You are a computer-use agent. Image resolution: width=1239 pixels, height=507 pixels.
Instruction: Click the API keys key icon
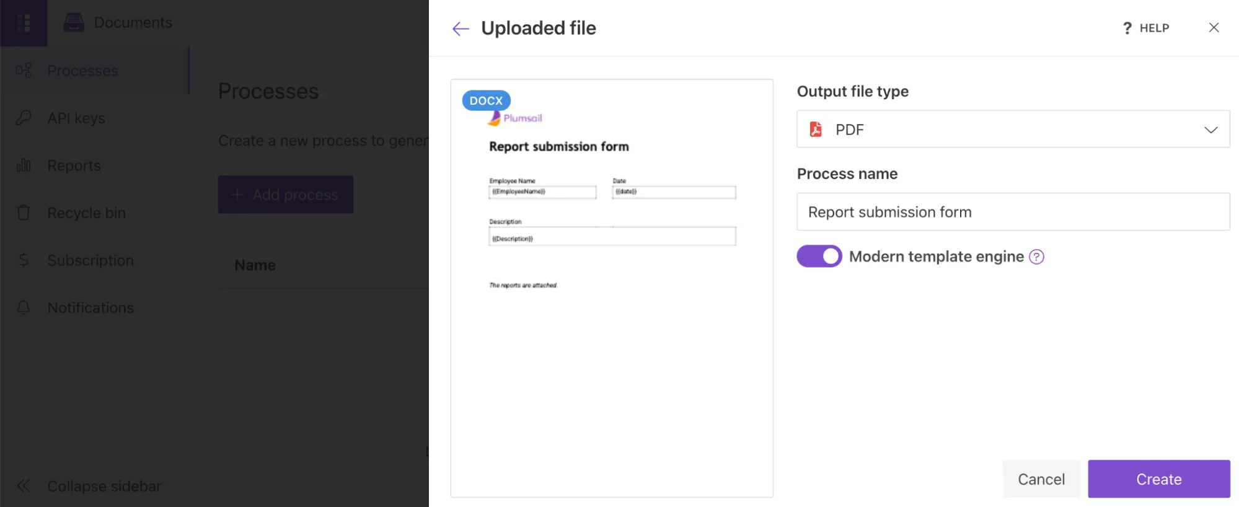point(24,118)
